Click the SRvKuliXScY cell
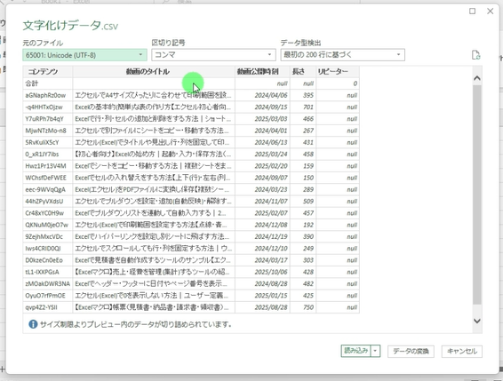 (48, 142)
